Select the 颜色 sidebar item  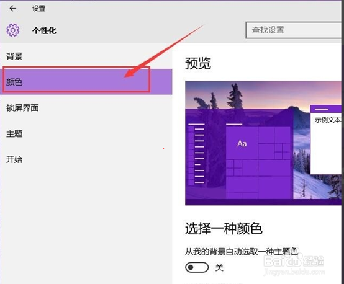[86, 82]
